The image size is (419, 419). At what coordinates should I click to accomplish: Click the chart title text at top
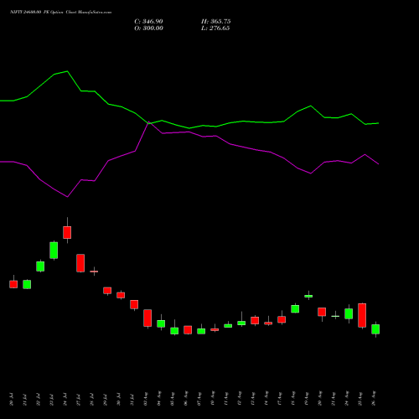(60, 12)
